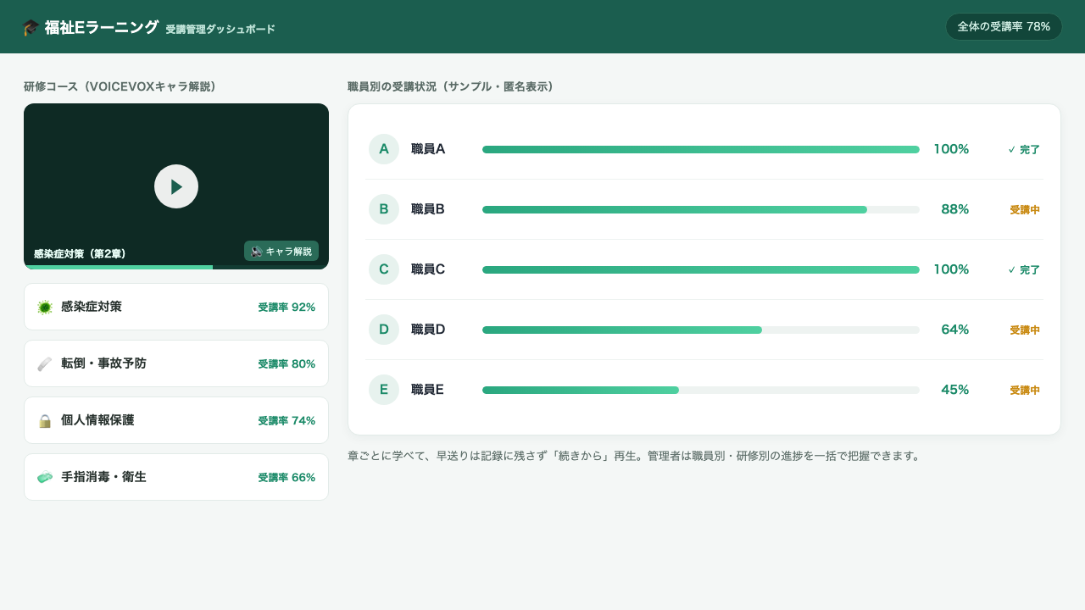Click the padlock icon for 個人情報保護
The image size is (1085, 610).
45,421
